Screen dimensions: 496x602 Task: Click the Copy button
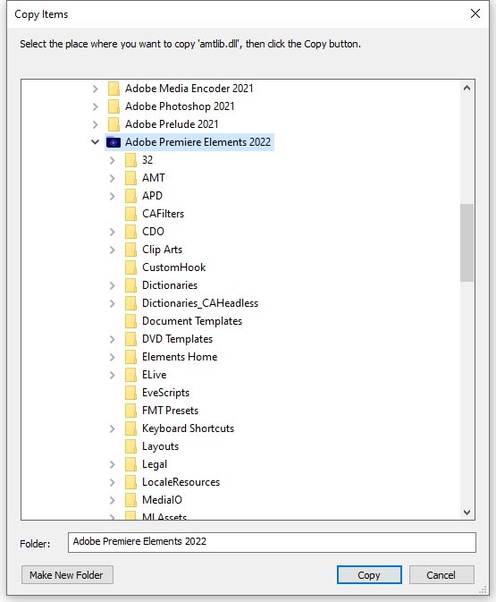tap(369, 575)
